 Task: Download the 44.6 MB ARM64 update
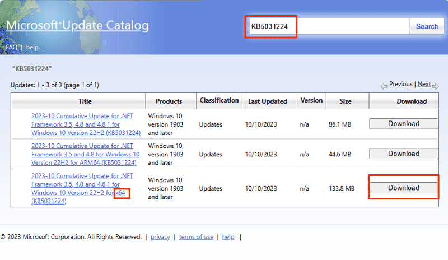click(403, 154)
